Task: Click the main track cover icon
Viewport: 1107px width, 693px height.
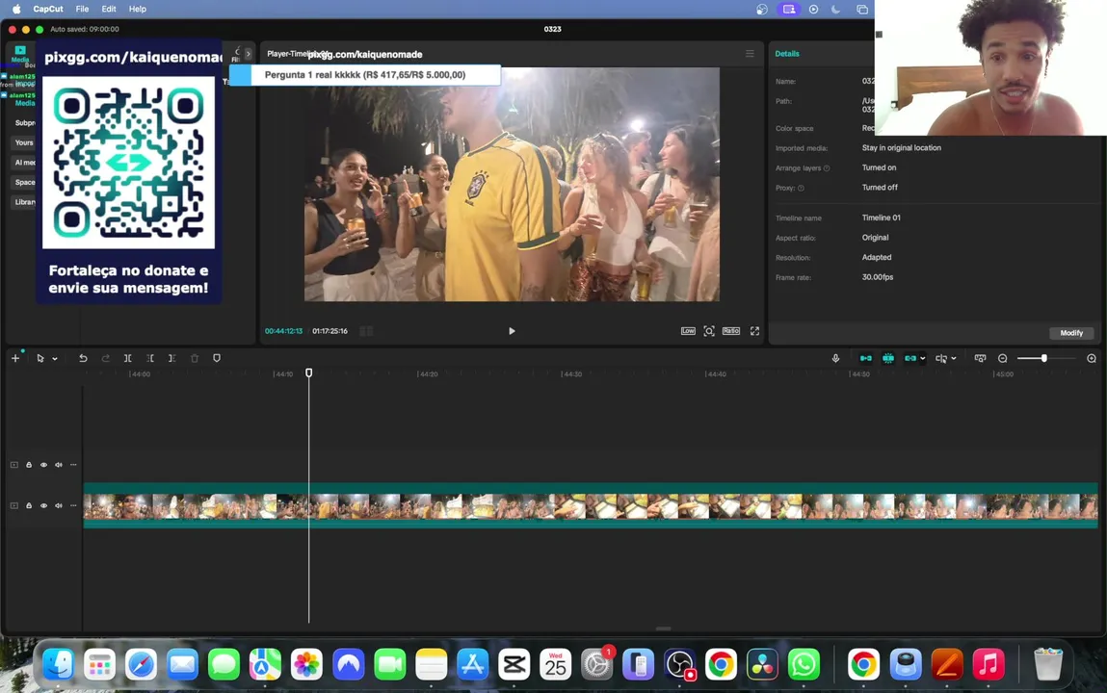Action: (x=14, y=505)
